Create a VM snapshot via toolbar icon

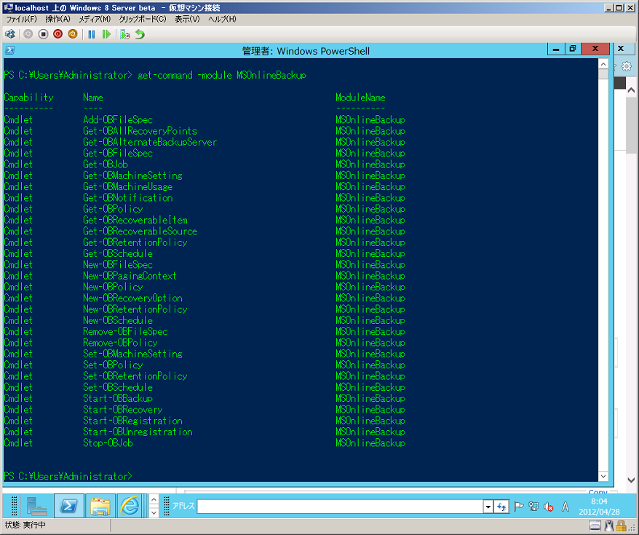coord(125,33)
